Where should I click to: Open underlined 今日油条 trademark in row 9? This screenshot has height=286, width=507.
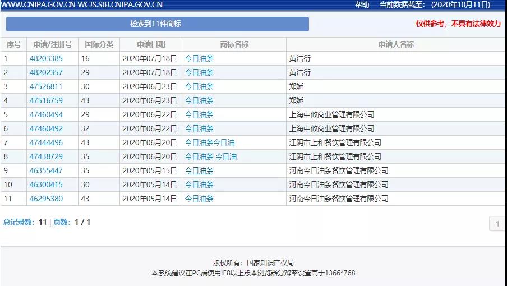click(199, 170)
